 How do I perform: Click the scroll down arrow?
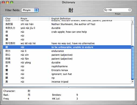click(133, 82)
